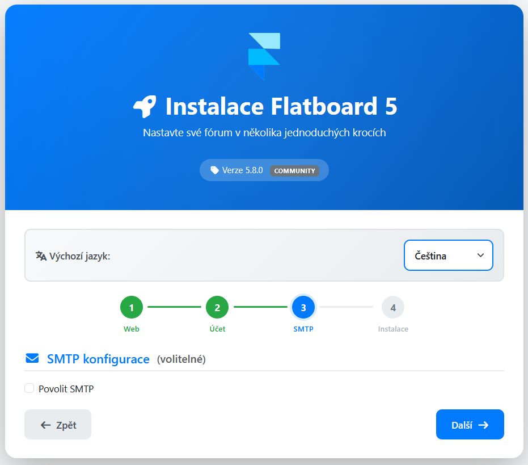Click the Výchozí jazyk label
Viewport: 528px width, 465px height.
coord(80,256)
